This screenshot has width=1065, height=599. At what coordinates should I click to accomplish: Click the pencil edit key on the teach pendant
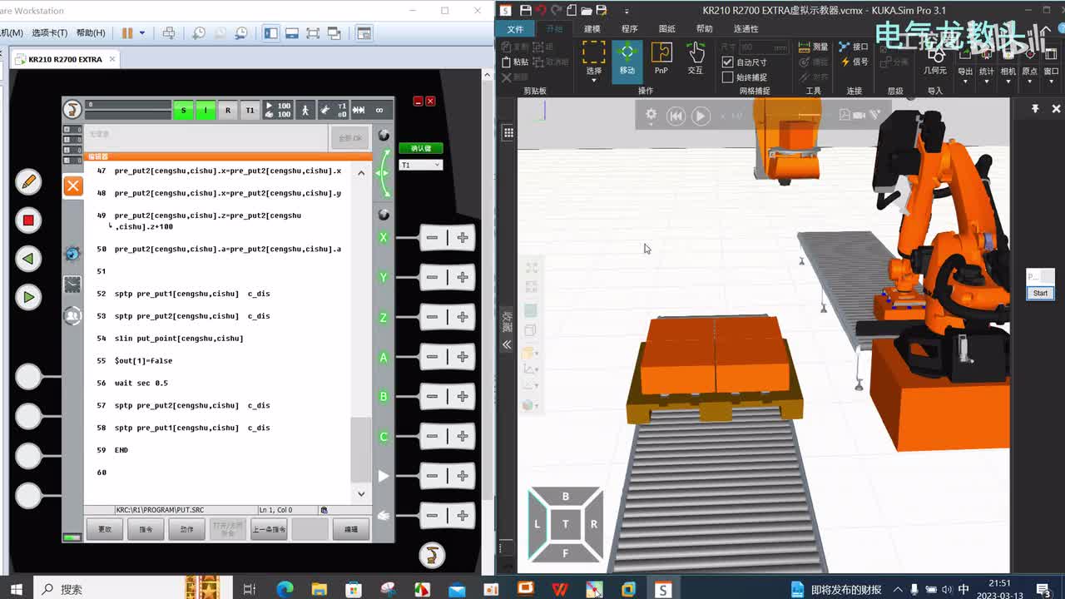(28, 181)
